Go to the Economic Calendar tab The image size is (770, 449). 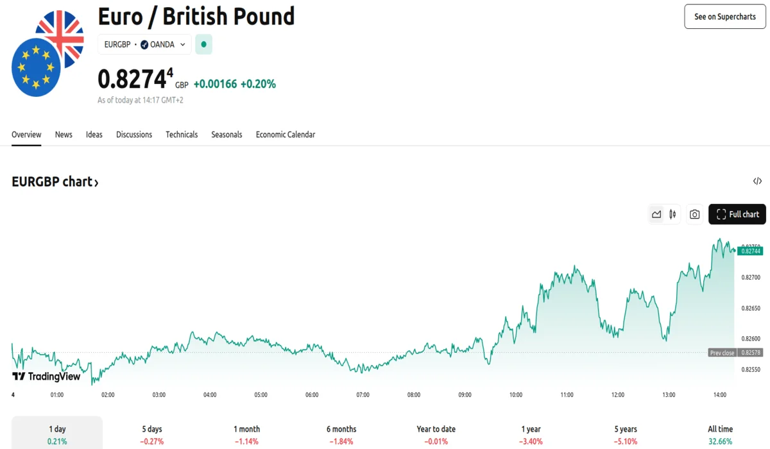coord(286,135)
